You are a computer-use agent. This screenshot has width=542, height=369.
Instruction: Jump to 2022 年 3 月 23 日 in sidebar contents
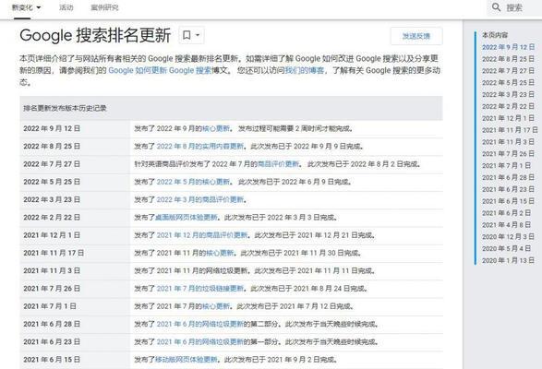pos(508,95)
